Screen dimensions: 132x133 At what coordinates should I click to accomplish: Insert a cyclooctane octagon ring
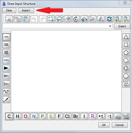click(126, 76)
